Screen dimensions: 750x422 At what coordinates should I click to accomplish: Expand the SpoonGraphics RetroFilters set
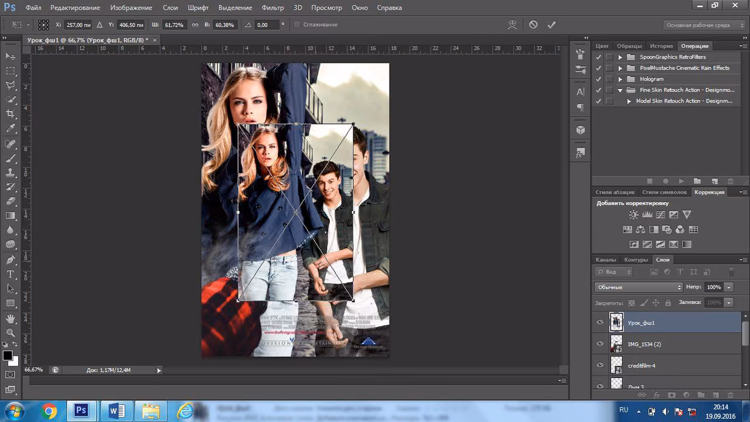click(x=620, y=57)
